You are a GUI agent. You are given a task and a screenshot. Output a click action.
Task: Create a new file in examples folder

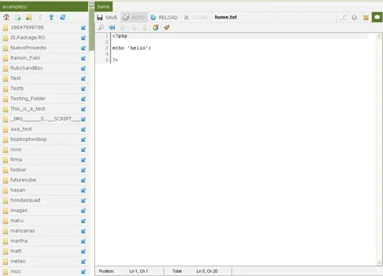(18, 17)
